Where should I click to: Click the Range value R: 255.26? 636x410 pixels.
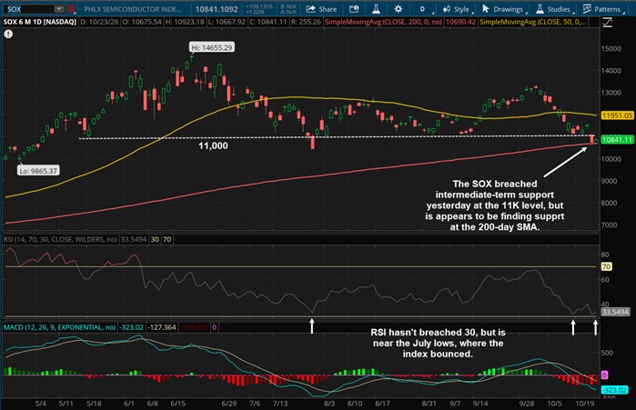(306, 22)
